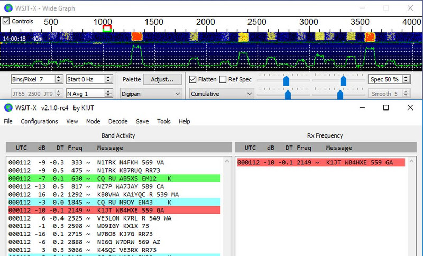Image resolution: width=423 pixels, height=256 pixels.
Task: Disable the Flatten checkbox
Action: click(x=192, y=79)
